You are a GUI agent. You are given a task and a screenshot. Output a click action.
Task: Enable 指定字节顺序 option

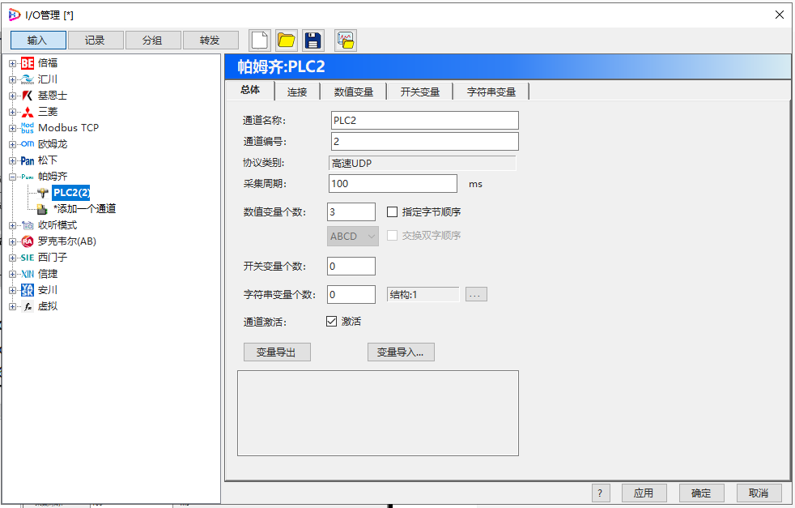pyautogui.click(x=393, y=211)
